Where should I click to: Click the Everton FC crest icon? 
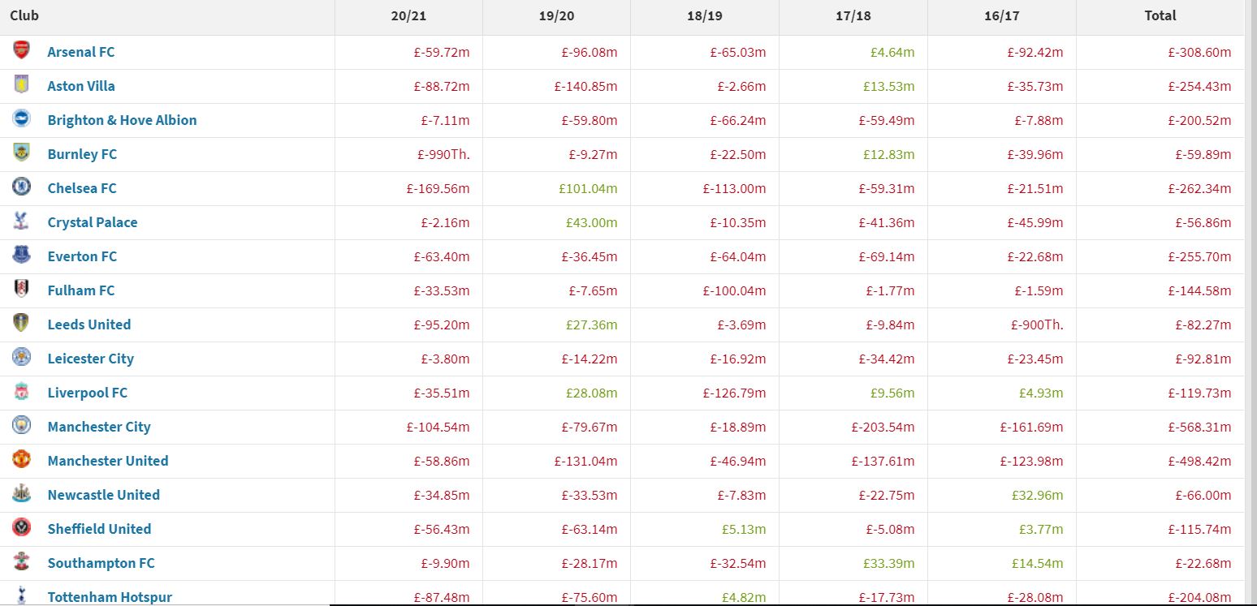(x=21, y=256)
